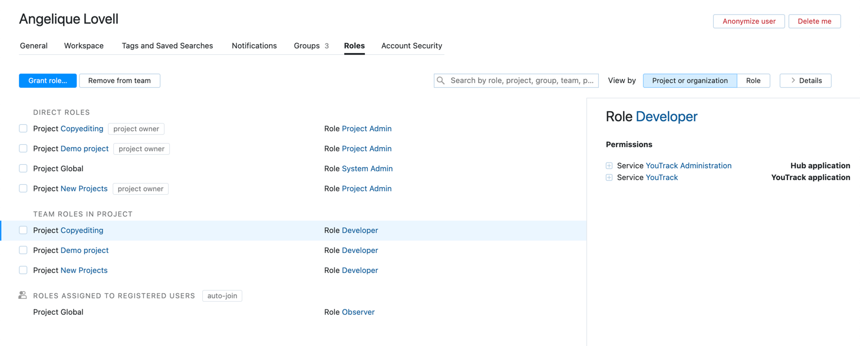Click Remove from team button

click(x=120, y=81)
